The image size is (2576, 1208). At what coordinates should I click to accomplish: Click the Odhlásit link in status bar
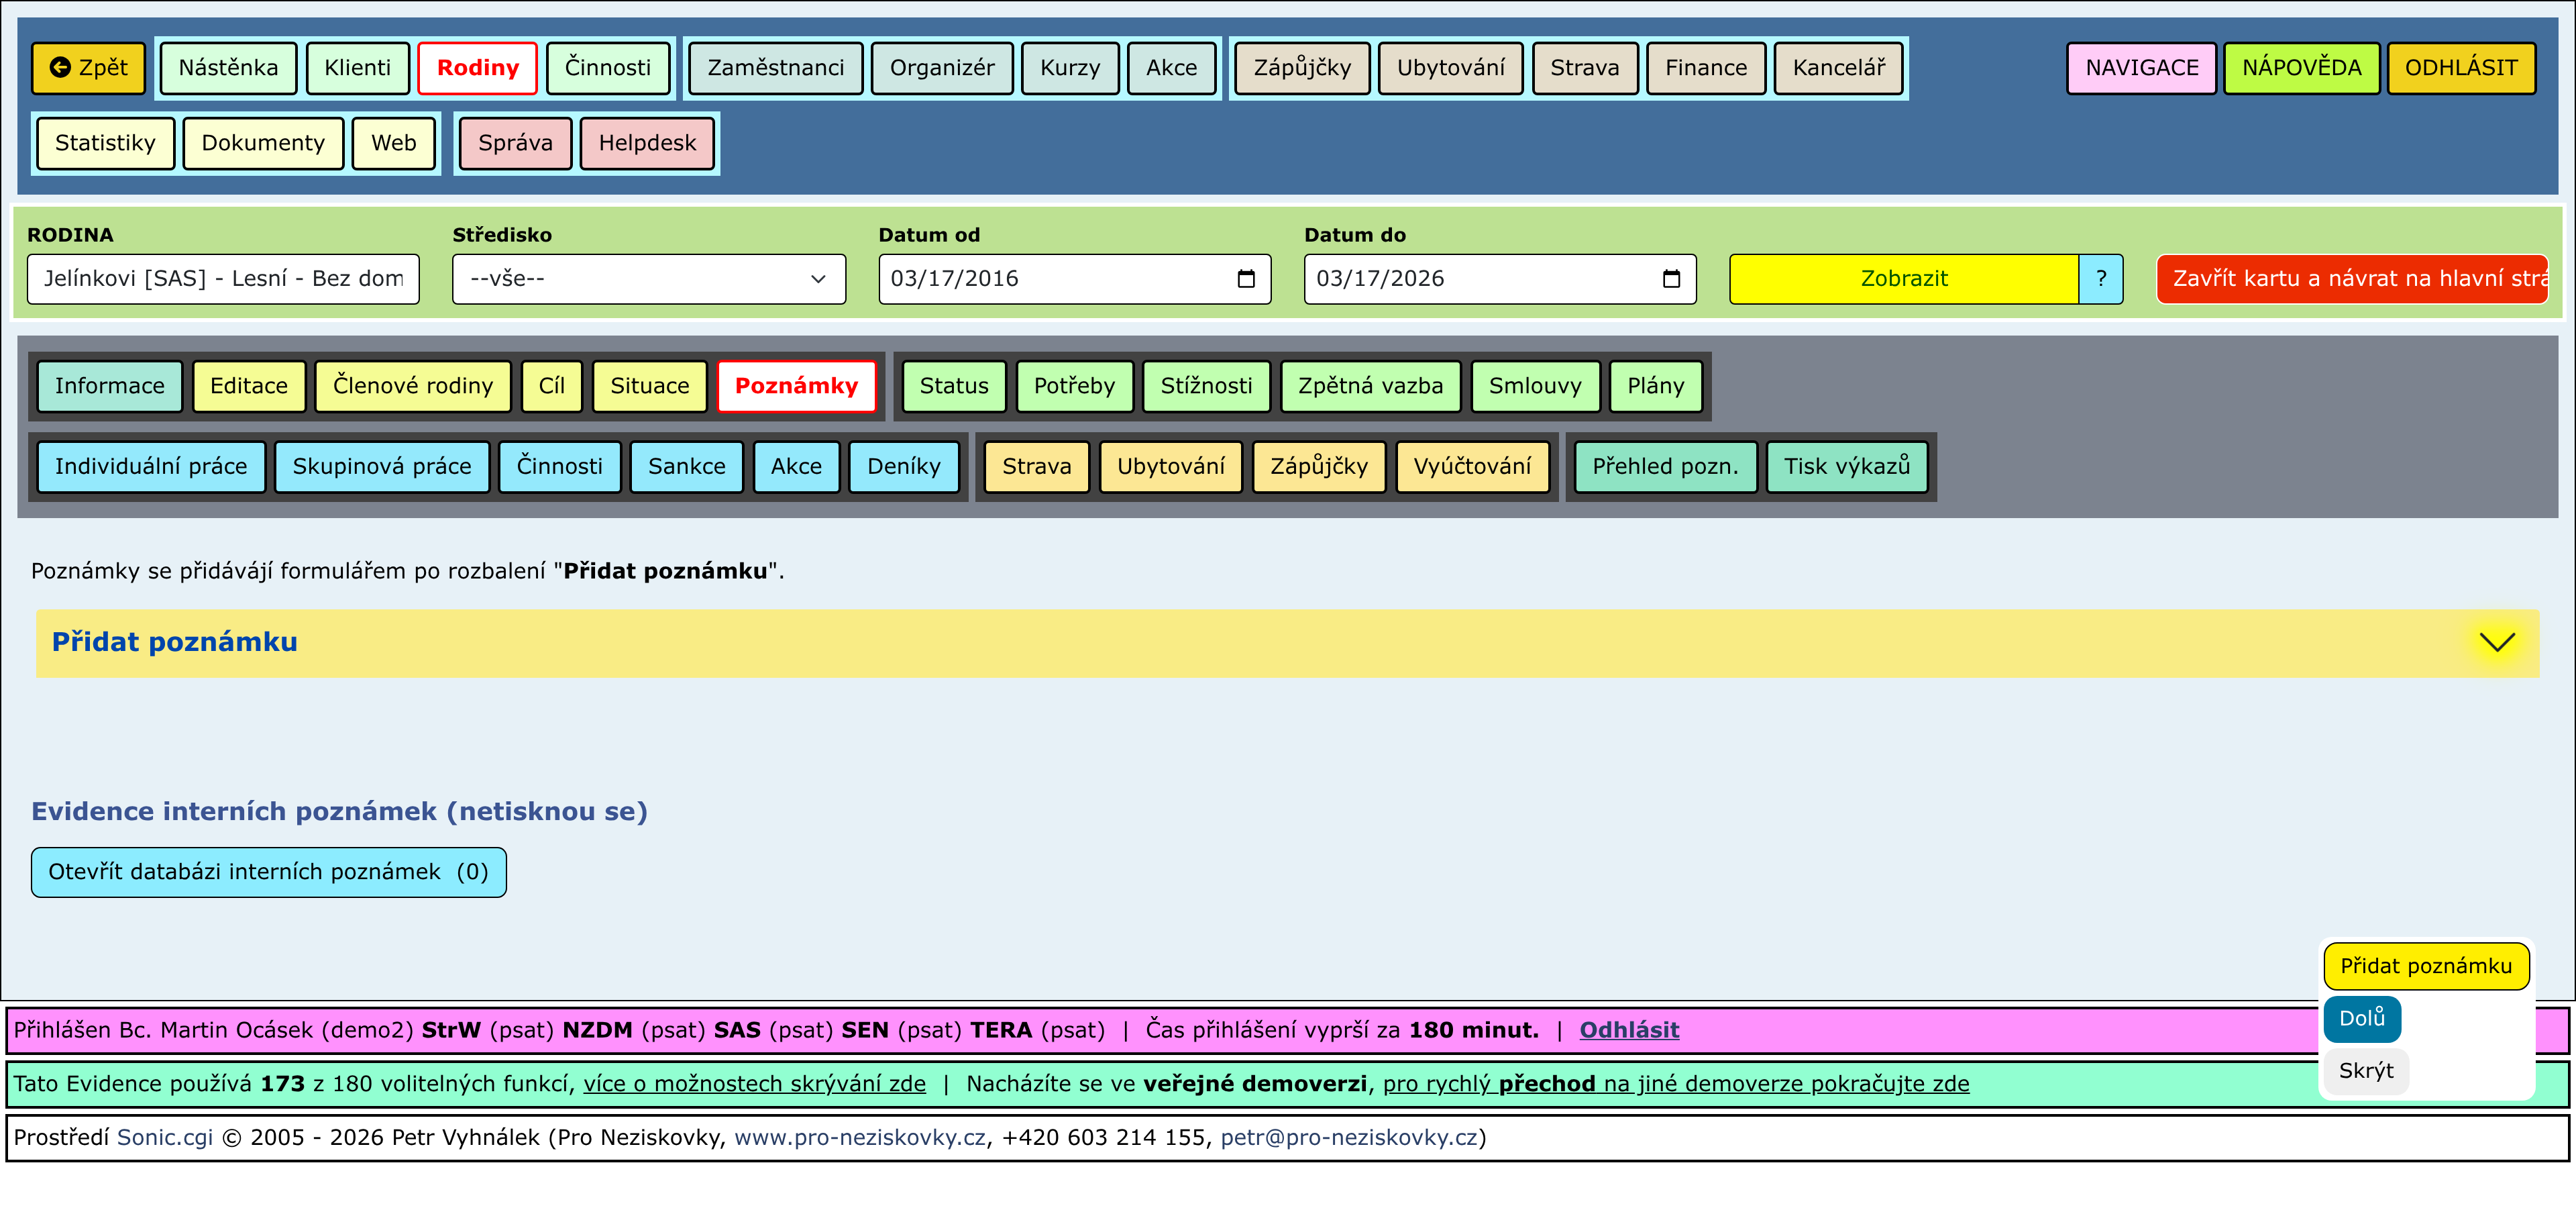pyautogui.click(x=1628, y=1030)
